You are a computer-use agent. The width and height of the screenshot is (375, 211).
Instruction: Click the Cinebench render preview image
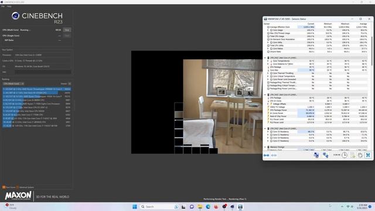tap(197, 102)
